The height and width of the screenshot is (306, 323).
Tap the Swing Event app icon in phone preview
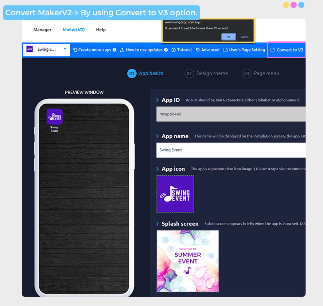click(55, 116)
